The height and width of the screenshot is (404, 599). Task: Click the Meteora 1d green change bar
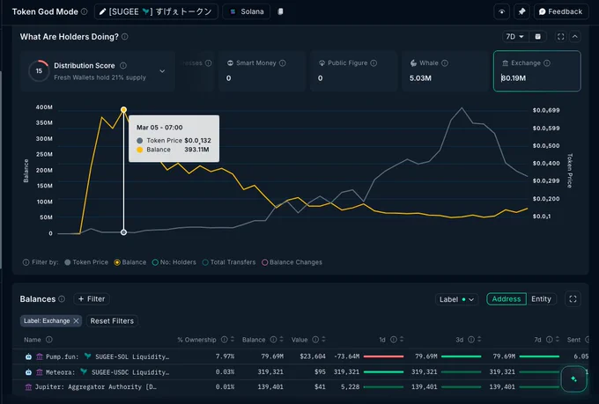[383, 372]
